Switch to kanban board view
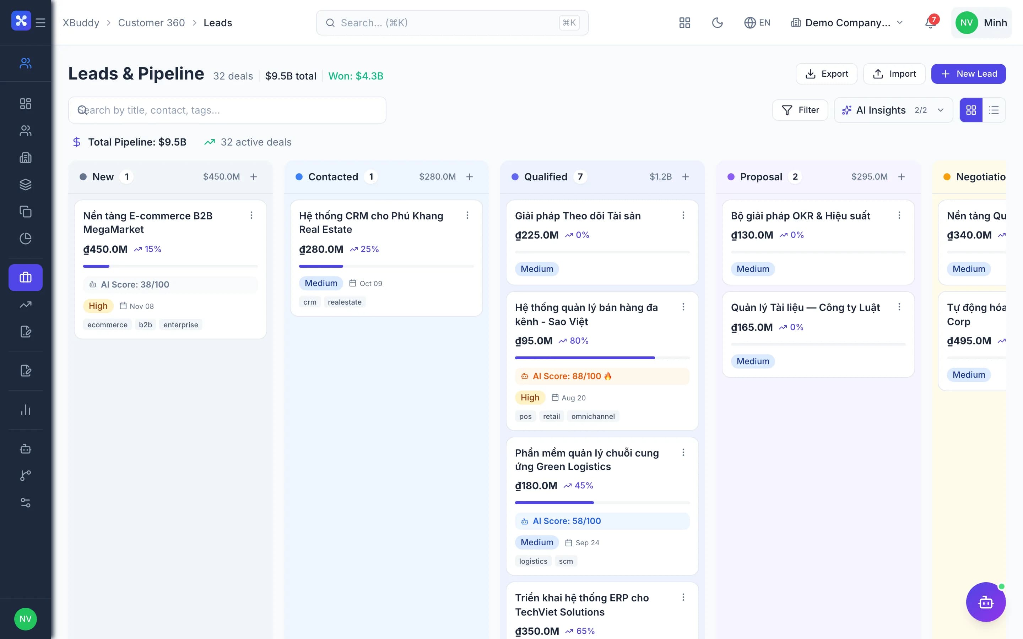1023x639 pixels. coord(971,110)
